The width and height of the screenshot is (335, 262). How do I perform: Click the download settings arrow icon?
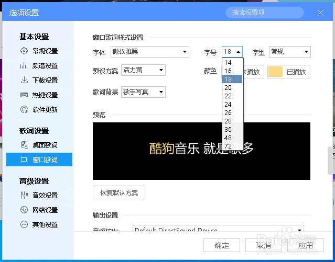pyautogui.click(x=24, y=80)
